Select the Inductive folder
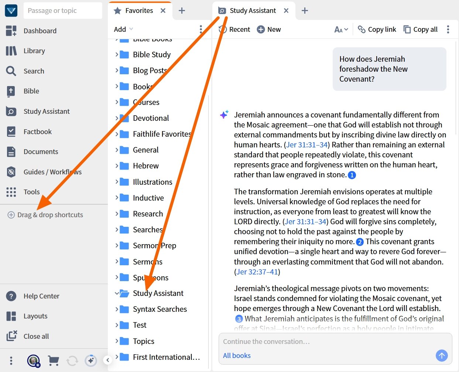459x372 pixels. [x=148, y=198]
